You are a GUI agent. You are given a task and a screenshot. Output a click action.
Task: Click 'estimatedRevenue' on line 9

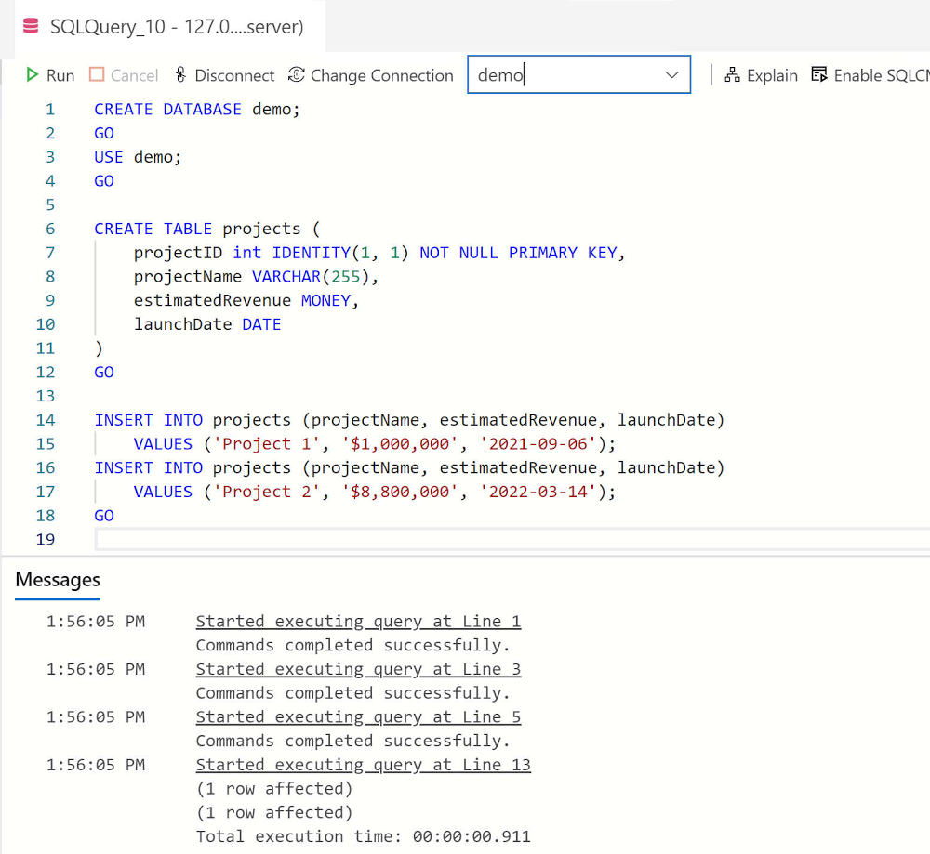[212, 300]
